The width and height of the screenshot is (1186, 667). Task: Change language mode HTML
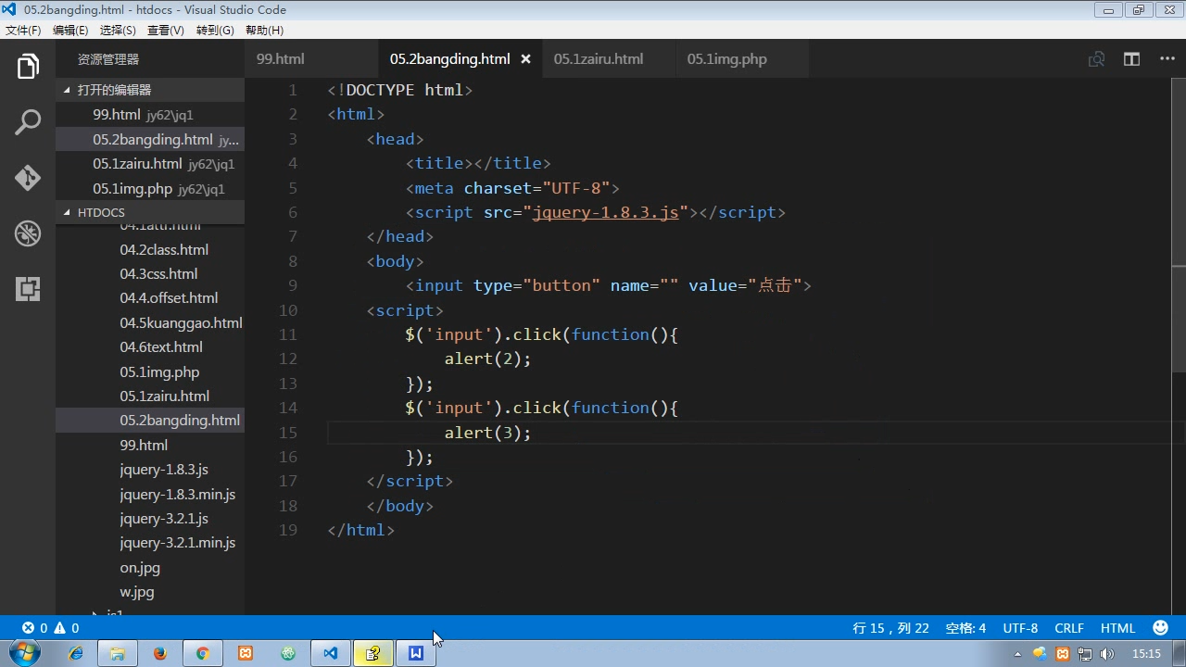1117,628
